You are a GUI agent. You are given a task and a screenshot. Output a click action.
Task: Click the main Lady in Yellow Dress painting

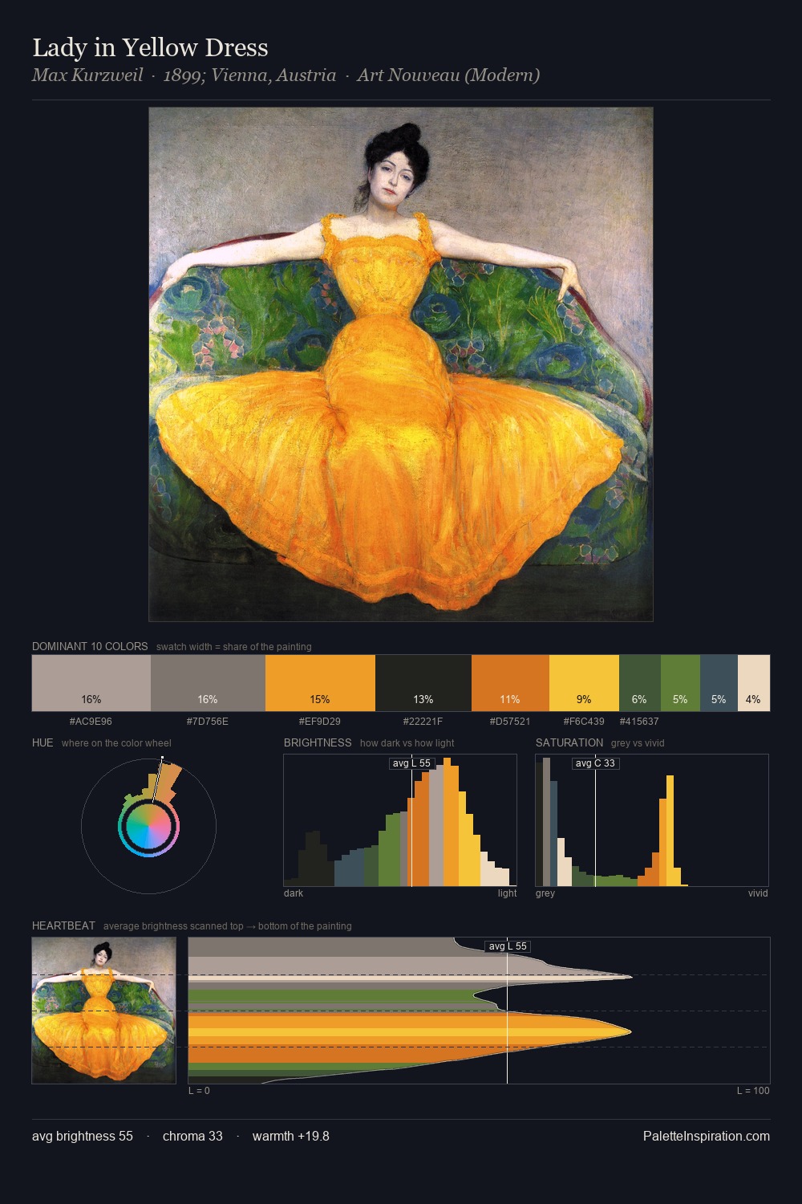click(x=401, y=364)
